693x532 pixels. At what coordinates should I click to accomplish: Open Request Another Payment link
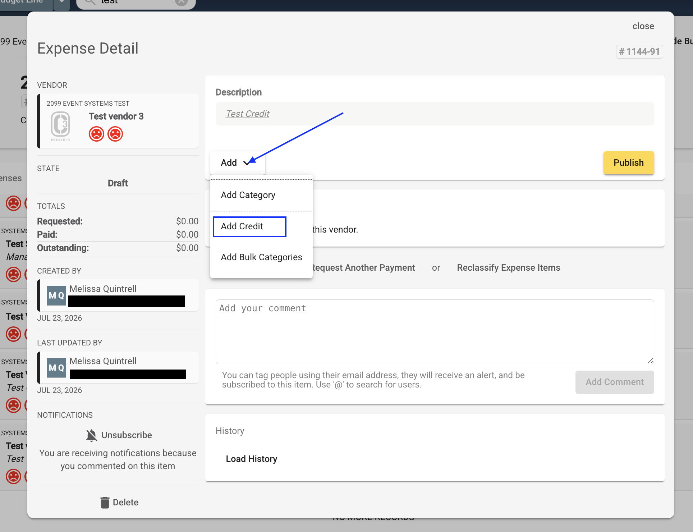tap(363, 268)
